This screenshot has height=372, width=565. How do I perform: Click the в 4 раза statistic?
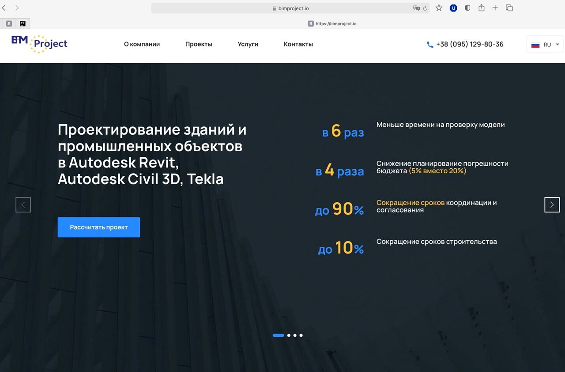pyautogui.click(x=340, y=170)
